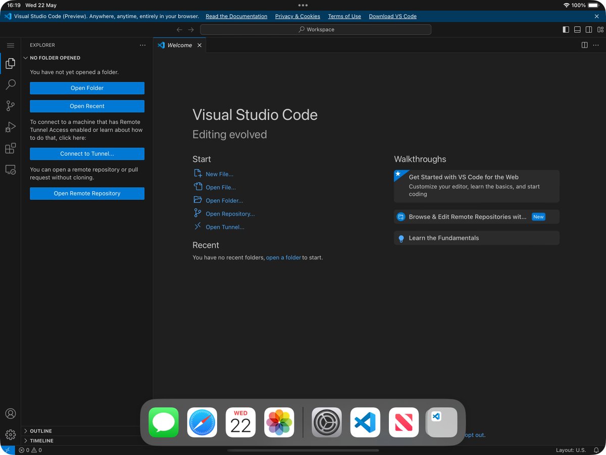606x455 pixels.
Task: Click Download VS Code banner link
Action: 392,16
